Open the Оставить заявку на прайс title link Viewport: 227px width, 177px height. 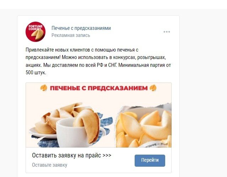[71, 155]
